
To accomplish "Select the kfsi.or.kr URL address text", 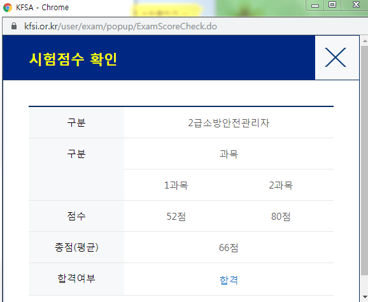I will [x=120, y=26].
